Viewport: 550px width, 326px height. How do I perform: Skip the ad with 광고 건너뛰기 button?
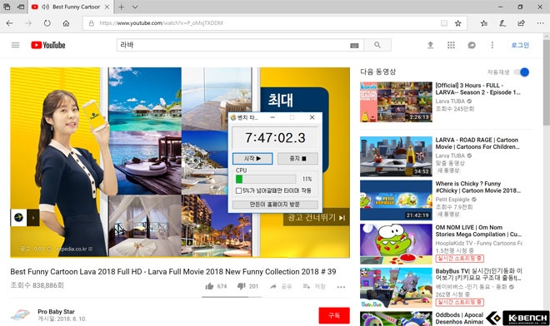[317, 217]
